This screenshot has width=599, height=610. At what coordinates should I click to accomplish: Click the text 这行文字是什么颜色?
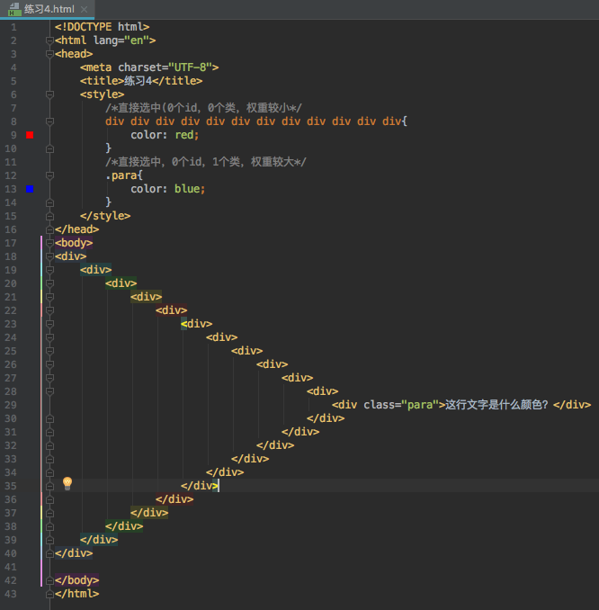point(496,405)
